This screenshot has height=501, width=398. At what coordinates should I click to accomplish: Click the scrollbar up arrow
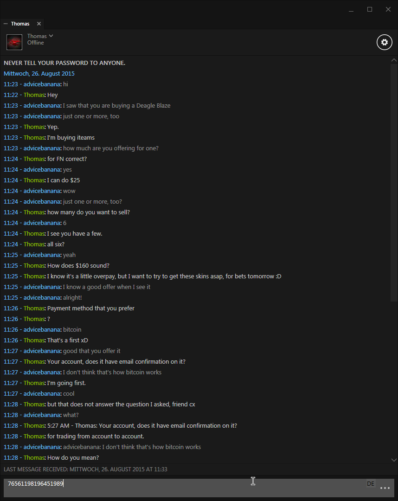[394, 60]
